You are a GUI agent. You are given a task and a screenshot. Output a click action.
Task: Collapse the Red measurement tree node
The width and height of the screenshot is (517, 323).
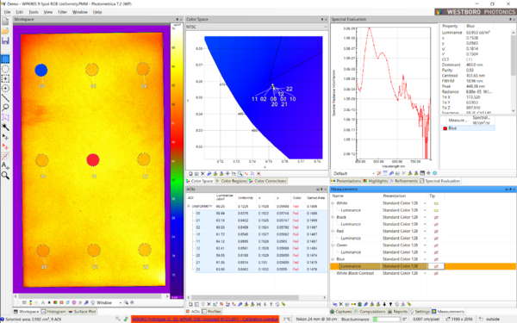click(333, 232)
